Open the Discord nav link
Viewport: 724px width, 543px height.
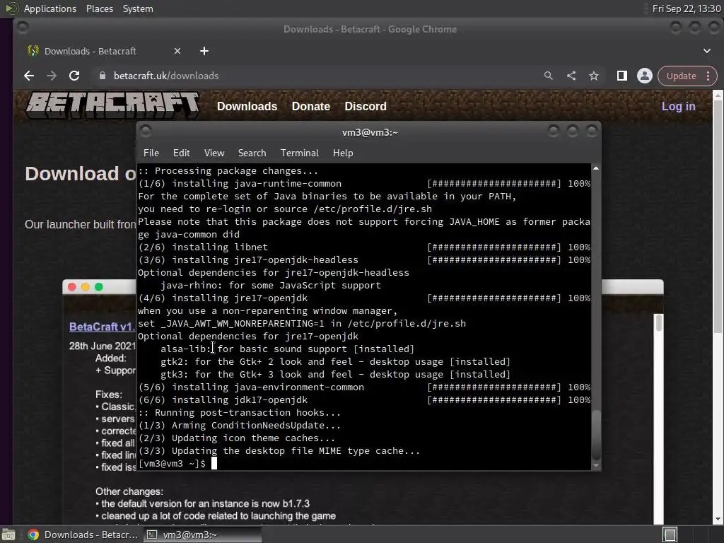click(366, 106)
